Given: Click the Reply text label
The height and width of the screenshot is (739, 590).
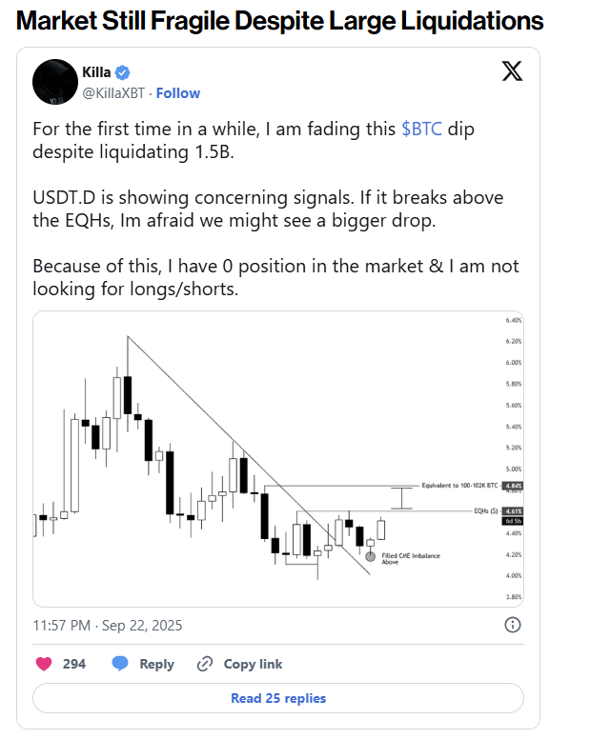Looking at the screenshot, I should coord(157,664).
